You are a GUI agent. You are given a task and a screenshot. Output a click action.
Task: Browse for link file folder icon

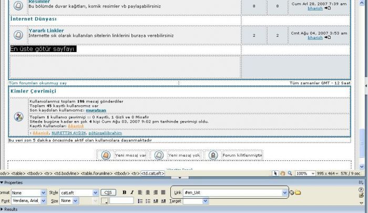(x=298, y=192)
